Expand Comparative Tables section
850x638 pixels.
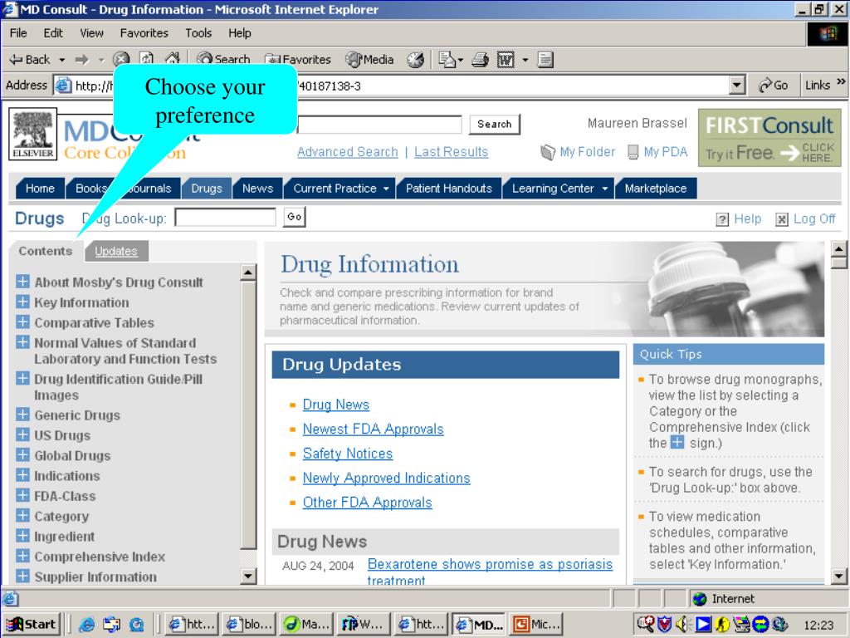(22, 321)
